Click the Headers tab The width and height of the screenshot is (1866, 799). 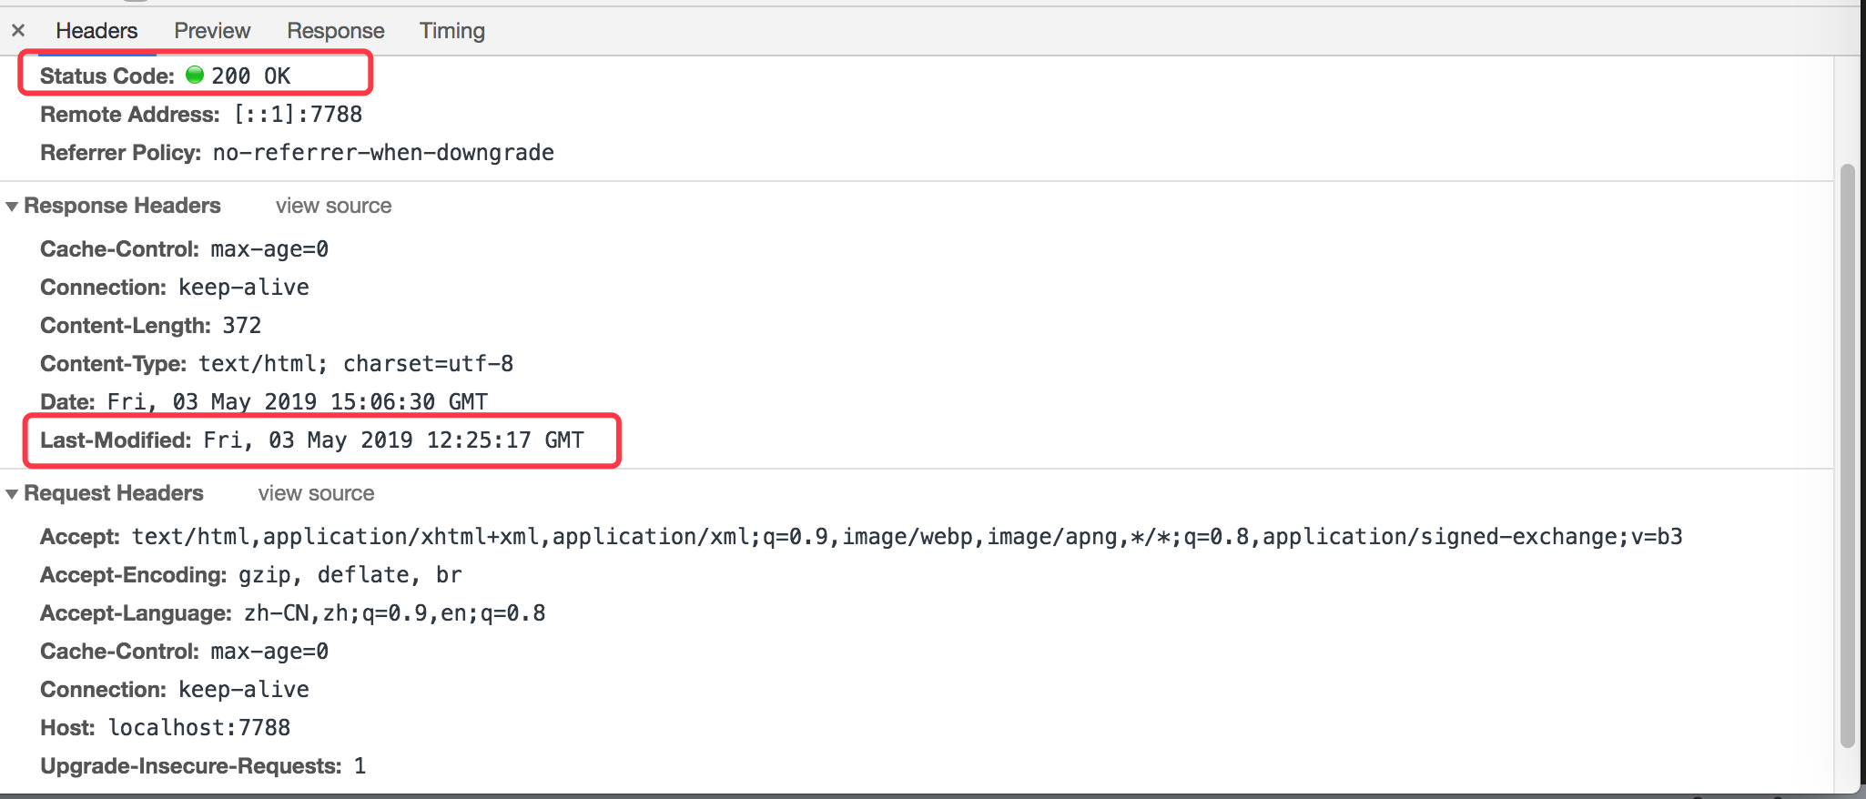click(x=96, y=31)
